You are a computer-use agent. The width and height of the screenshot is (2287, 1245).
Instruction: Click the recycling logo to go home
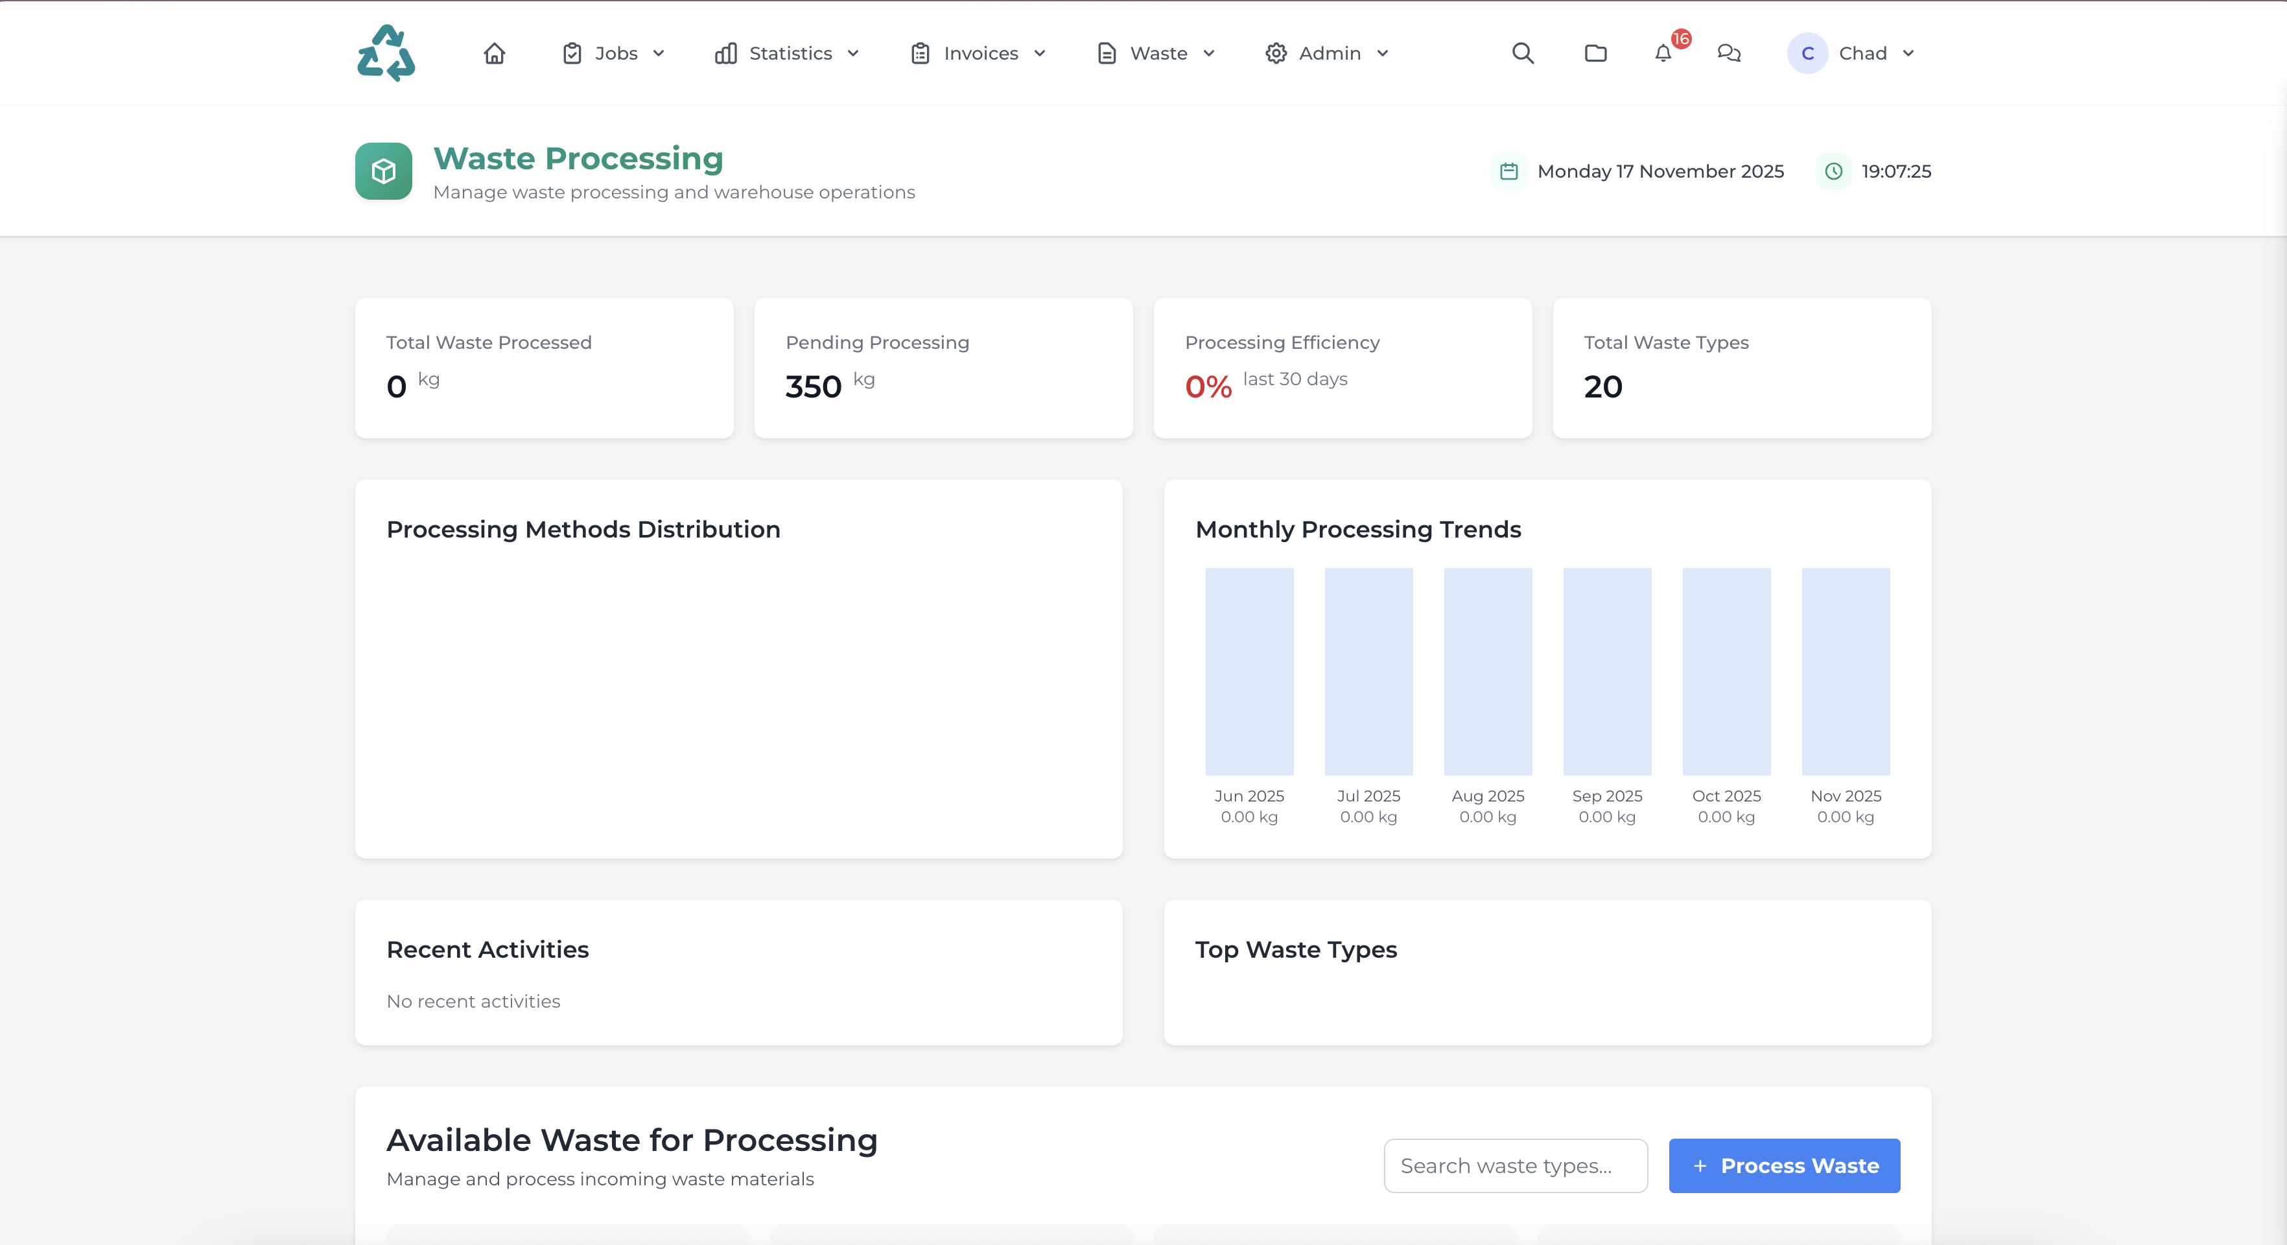click(x=385, y=53)
